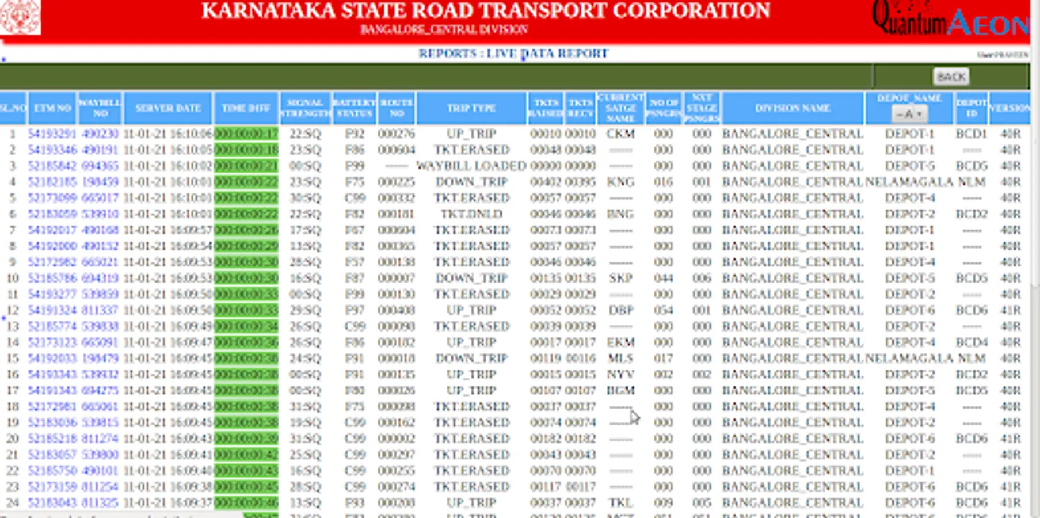Screen dimensions: 1040x518
Task: Select the 'KNG' current stage cell
Action: (x=620, y=182)
